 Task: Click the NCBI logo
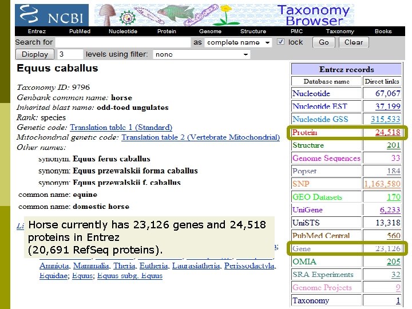point(51,15)
